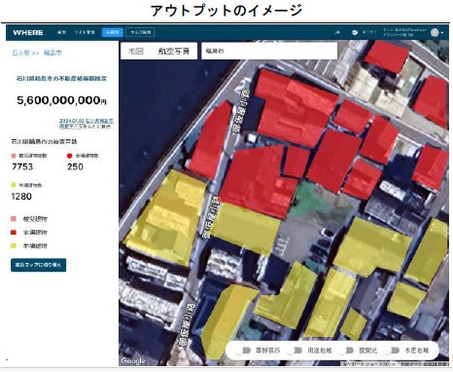The height and width of the screenshot is (372, 453).
Task: Toggle the last switch in the map's bottom bar
Action: point(392,351)
